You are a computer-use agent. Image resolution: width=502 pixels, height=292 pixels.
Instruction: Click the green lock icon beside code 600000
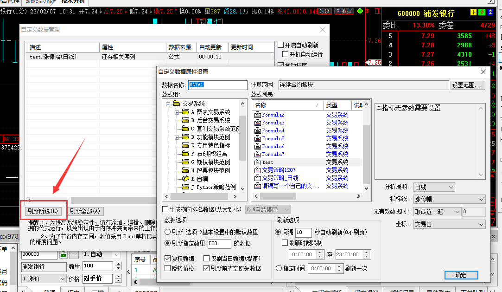click(63, 254)
